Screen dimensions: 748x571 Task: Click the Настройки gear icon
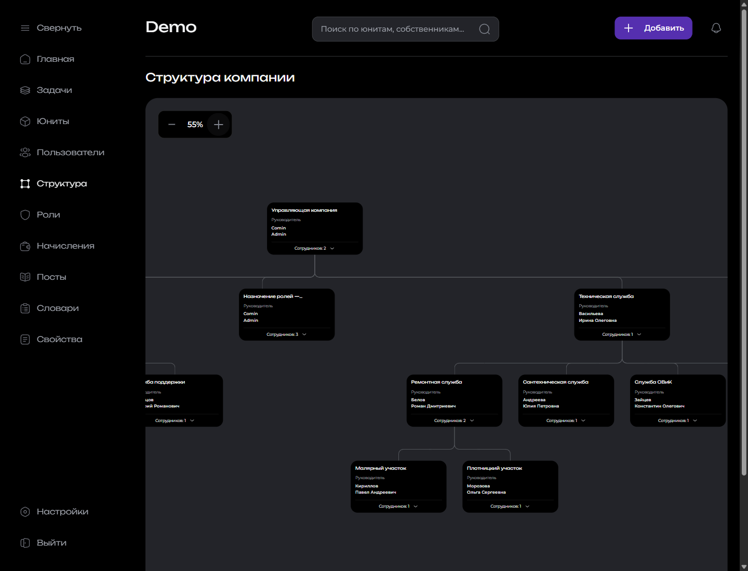click(x=25, y=512)
